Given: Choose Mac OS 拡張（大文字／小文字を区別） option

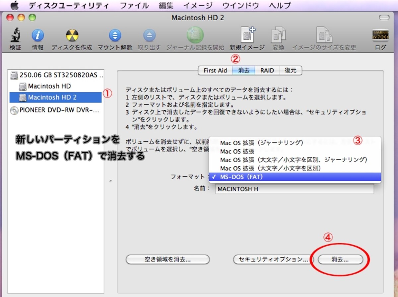Looking at the screenshot, I should [x=295, y=169].
